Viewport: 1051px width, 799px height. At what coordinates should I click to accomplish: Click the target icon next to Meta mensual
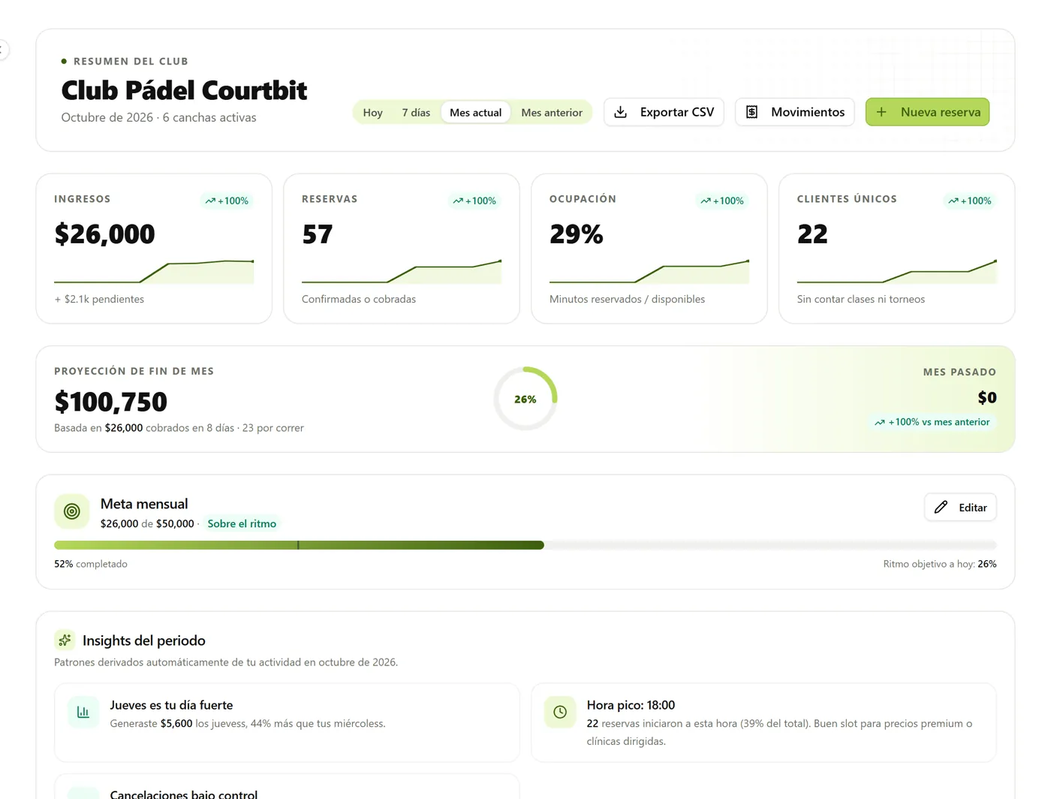(72, 511)
